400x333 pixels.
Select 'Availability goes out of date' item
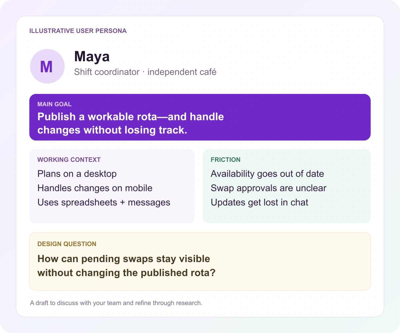(x=267, y=174)
